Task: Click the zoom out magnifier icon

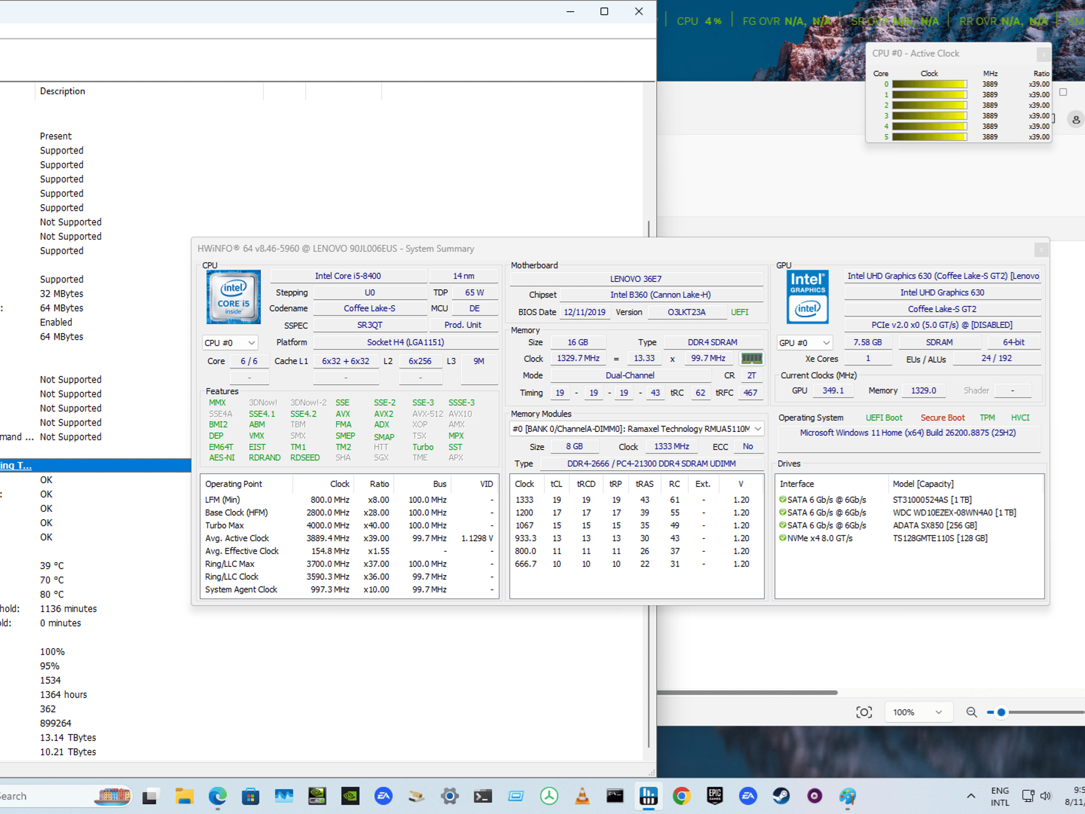Action: 972,712
